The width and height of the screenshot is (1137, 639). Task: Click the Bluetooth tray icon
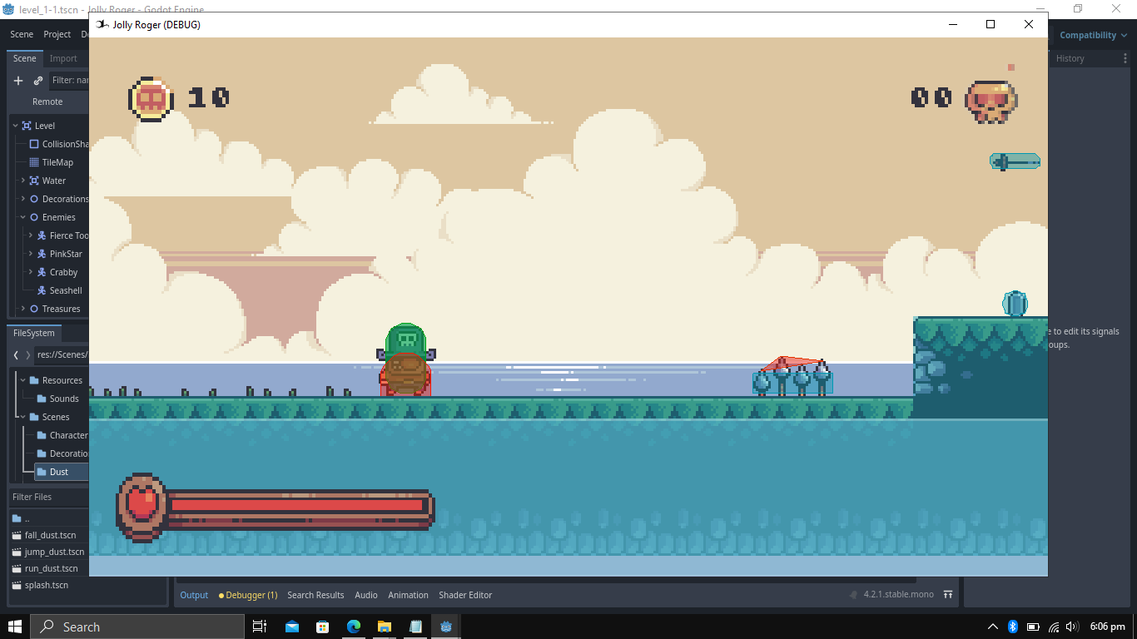point(1013,627)
